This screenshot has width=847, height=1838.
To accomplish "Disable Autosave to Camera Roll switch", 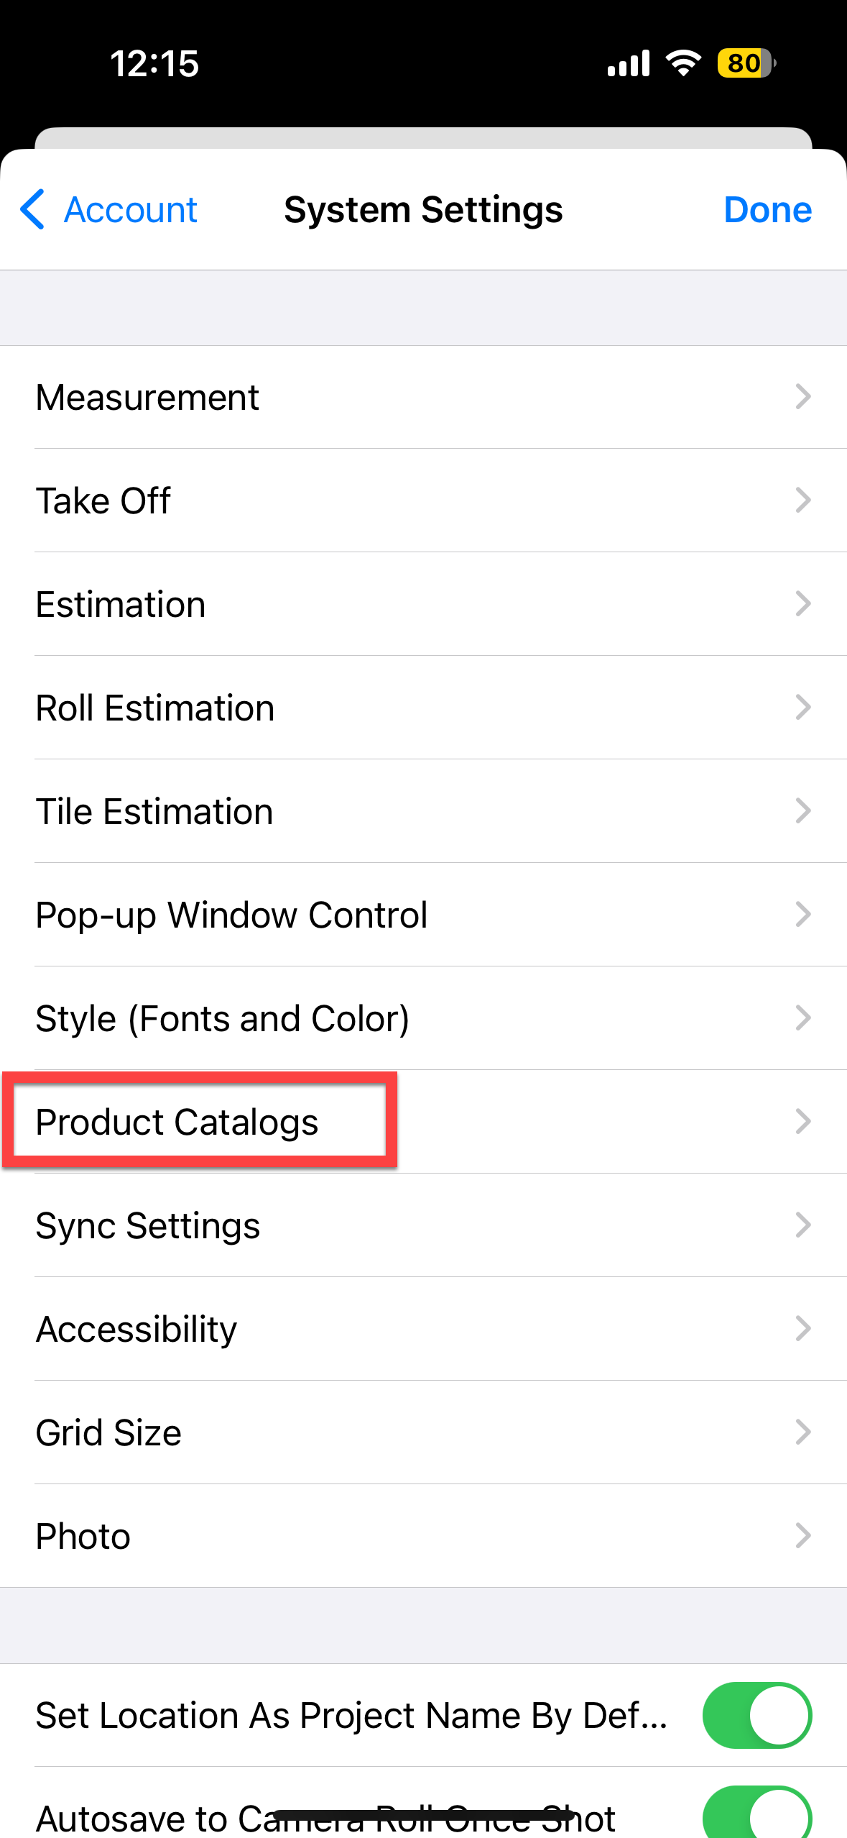I will tap(756, 1812).
